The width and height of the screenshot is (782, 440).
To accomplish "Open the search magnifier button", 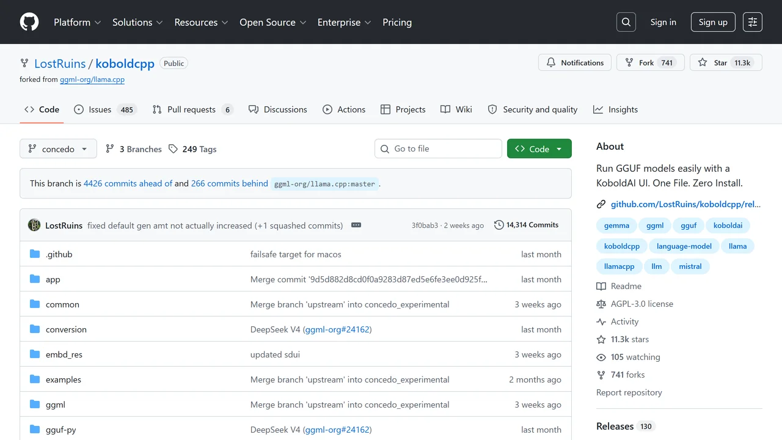I will coord(626,22).
